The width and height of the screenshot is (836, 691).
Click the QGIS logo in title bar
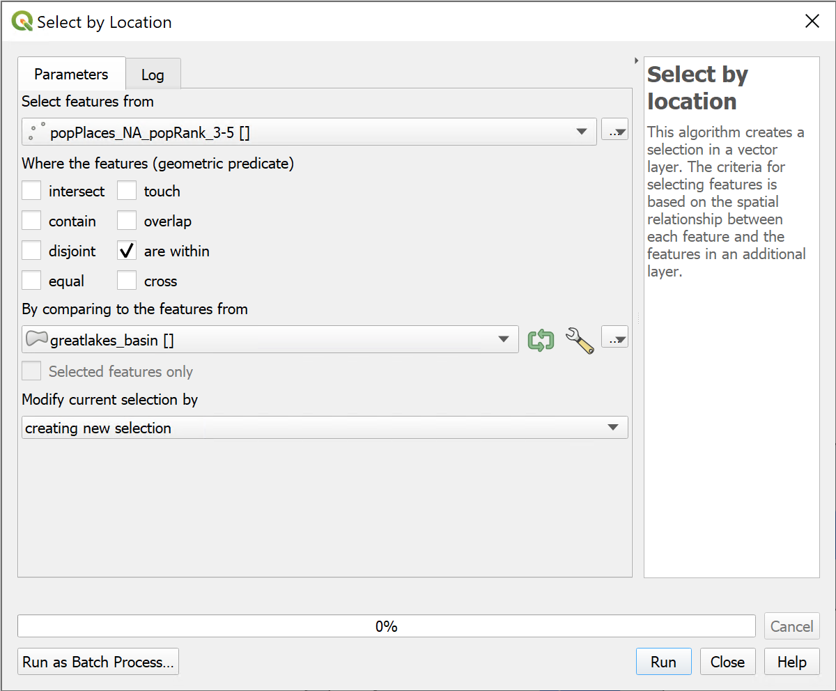(22, 22)
